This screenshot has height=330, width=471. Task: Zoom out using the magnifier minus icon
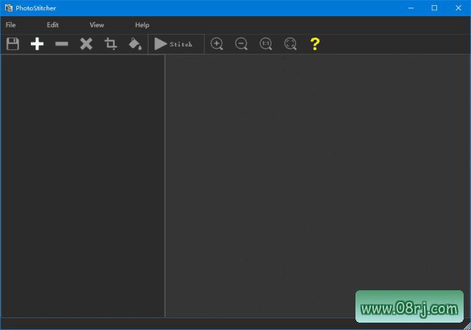pos(241,44)
